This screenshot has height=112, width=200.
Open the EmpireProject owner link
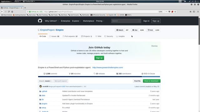point(47,30)
